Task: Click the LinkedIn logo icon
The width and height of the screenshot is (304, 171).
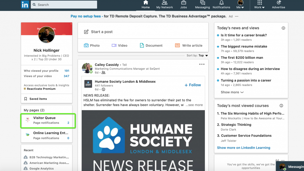Action: [25, 5]
